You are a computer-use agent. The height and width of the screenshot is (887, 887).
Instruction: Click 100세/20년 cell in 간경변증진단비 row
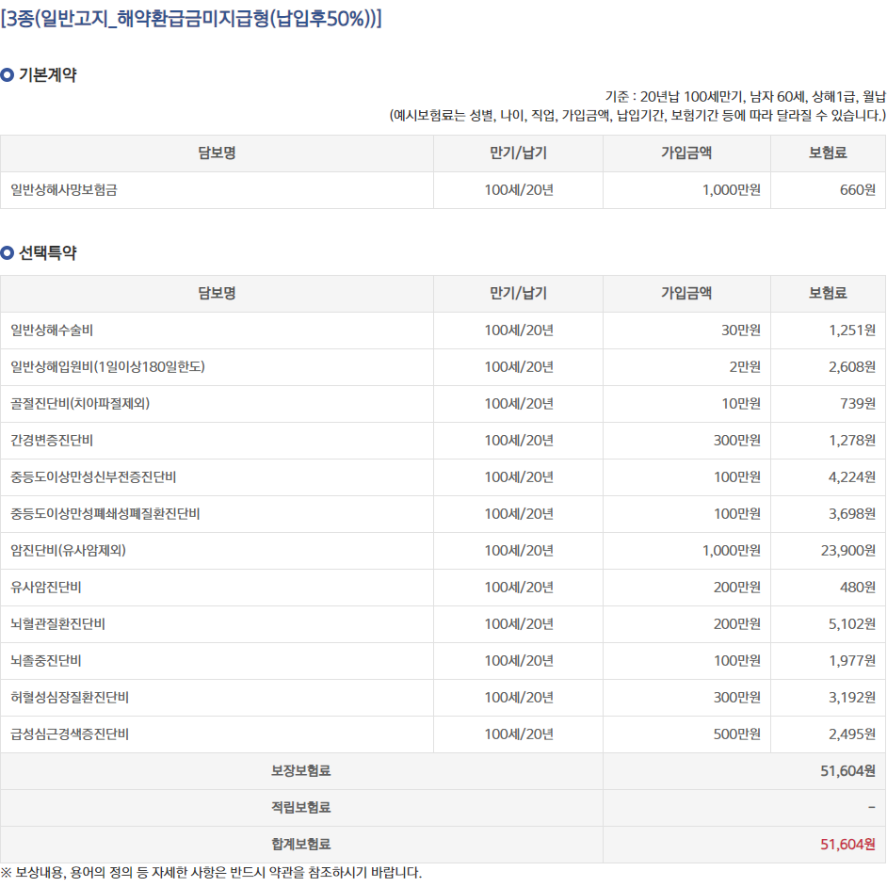(x=519, y=441)
